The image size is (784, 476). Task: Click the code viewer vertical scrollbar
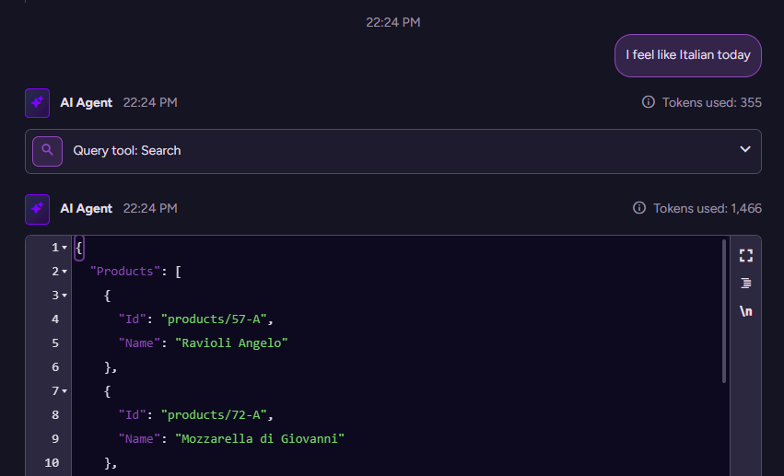(724, 313)
